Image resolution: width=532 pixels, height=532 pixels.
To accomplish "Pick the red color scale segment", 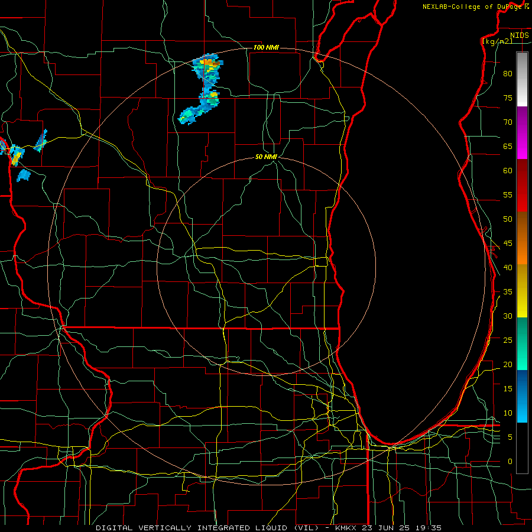I will (522, 186).
